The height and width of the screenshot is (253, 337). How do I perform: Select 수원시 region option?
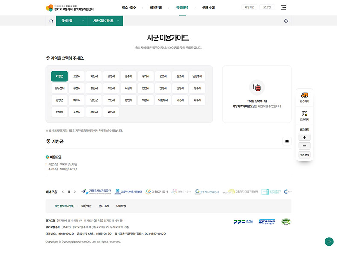pyautogui.click(x=111, y=88)
